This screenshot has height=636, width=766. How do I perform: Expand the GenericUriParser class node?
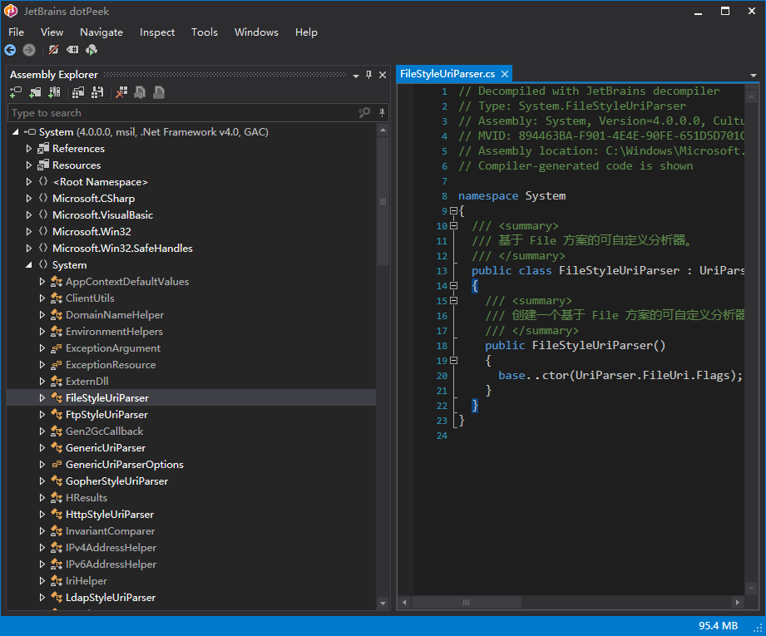click(x=42, y=447)
